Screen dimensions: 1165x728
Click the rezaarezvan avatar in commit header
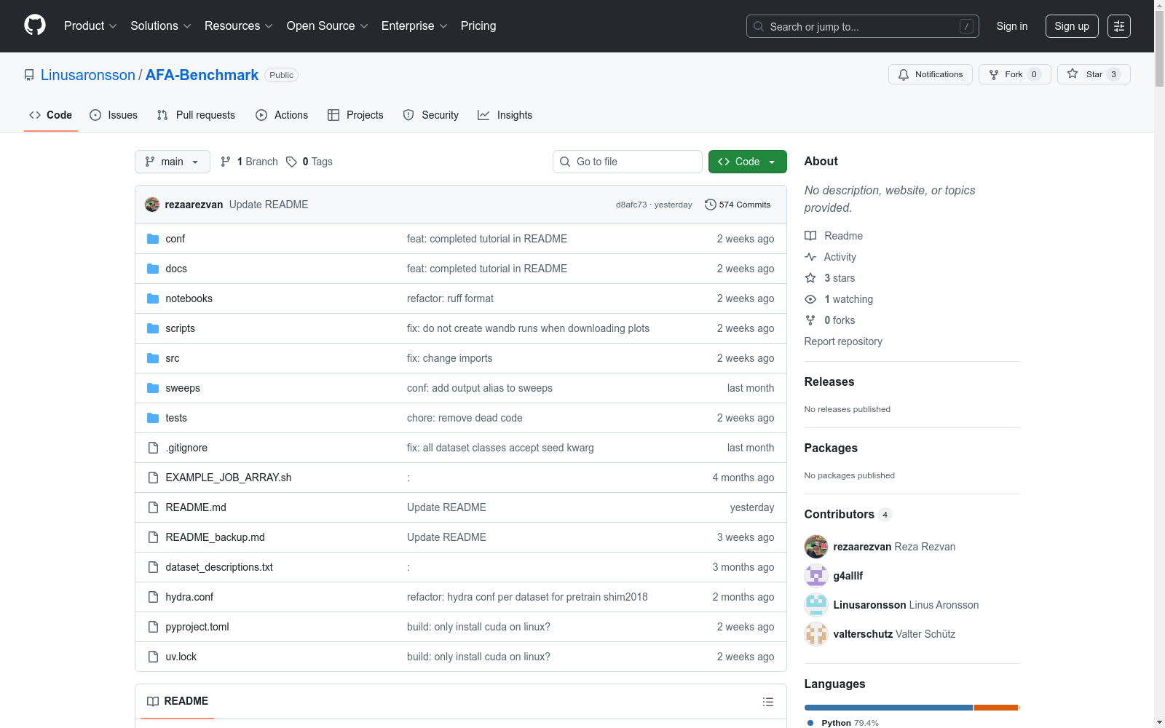pos(152,205)
